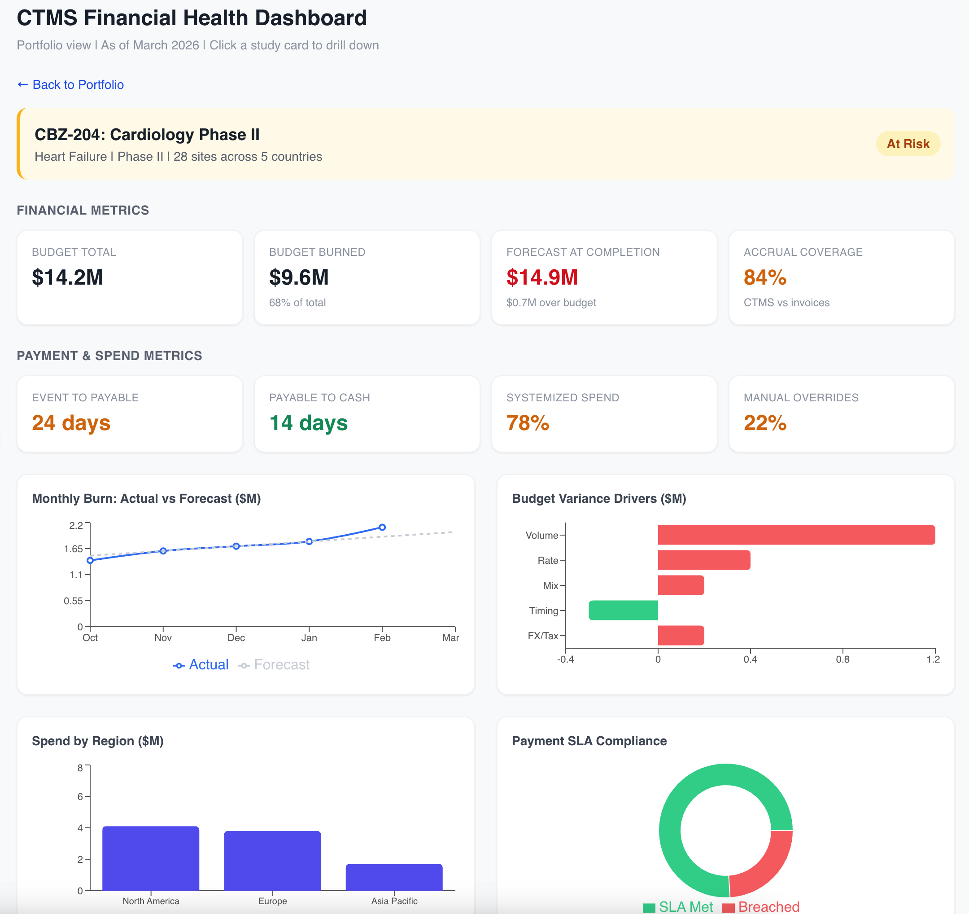Viewport: 969px width, 914px height.
Task: Select the Event to Payable card
Action: coord(130,414)
